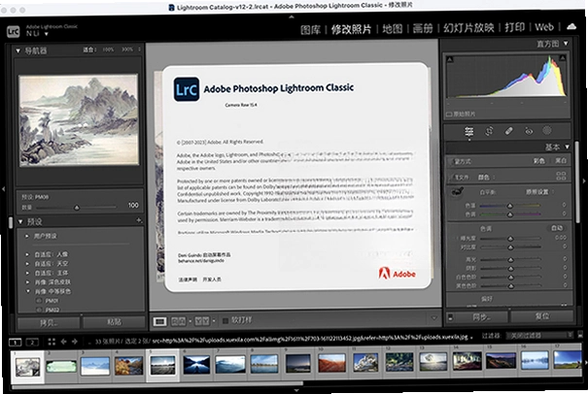Open the toolbar content dropdown arrow
The height and width of the screenshot is (394, 588).
(x=433, y=318)
